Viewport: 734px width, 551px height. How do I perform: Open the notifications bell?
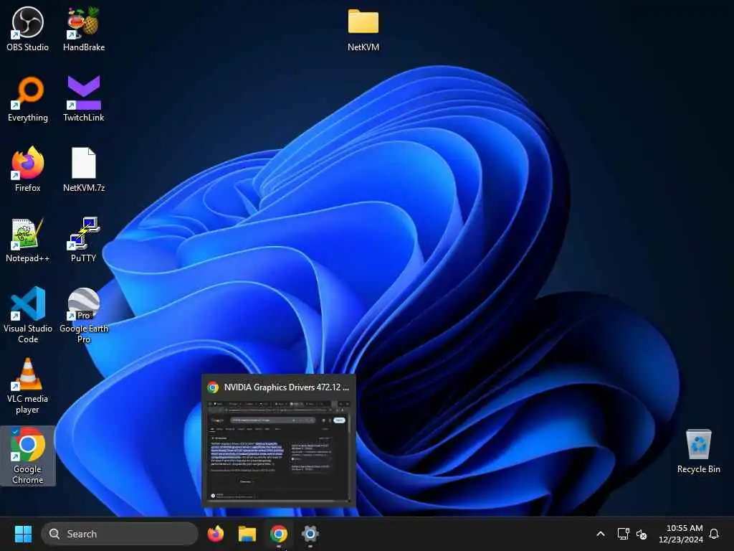tap(715, 534)
